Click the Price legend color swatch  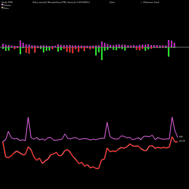click(x=2, y=8)
